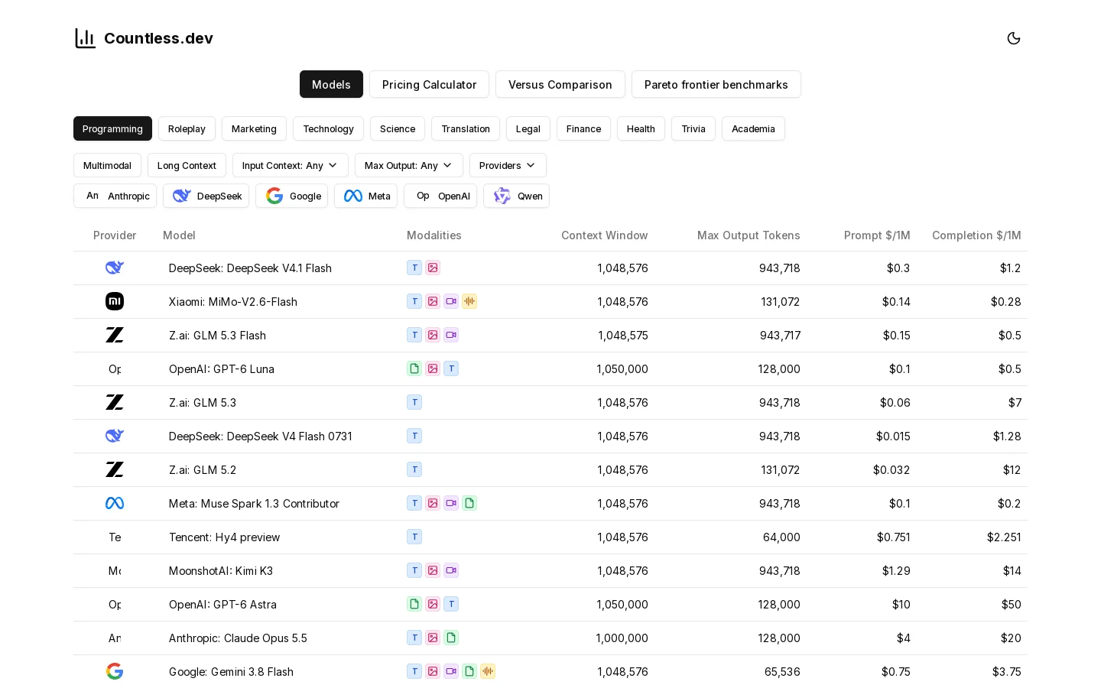The height and width of the screenshot is (688, 1101).
Task: Click the Tencent: Hy4 preview model name
Action: 224,537
